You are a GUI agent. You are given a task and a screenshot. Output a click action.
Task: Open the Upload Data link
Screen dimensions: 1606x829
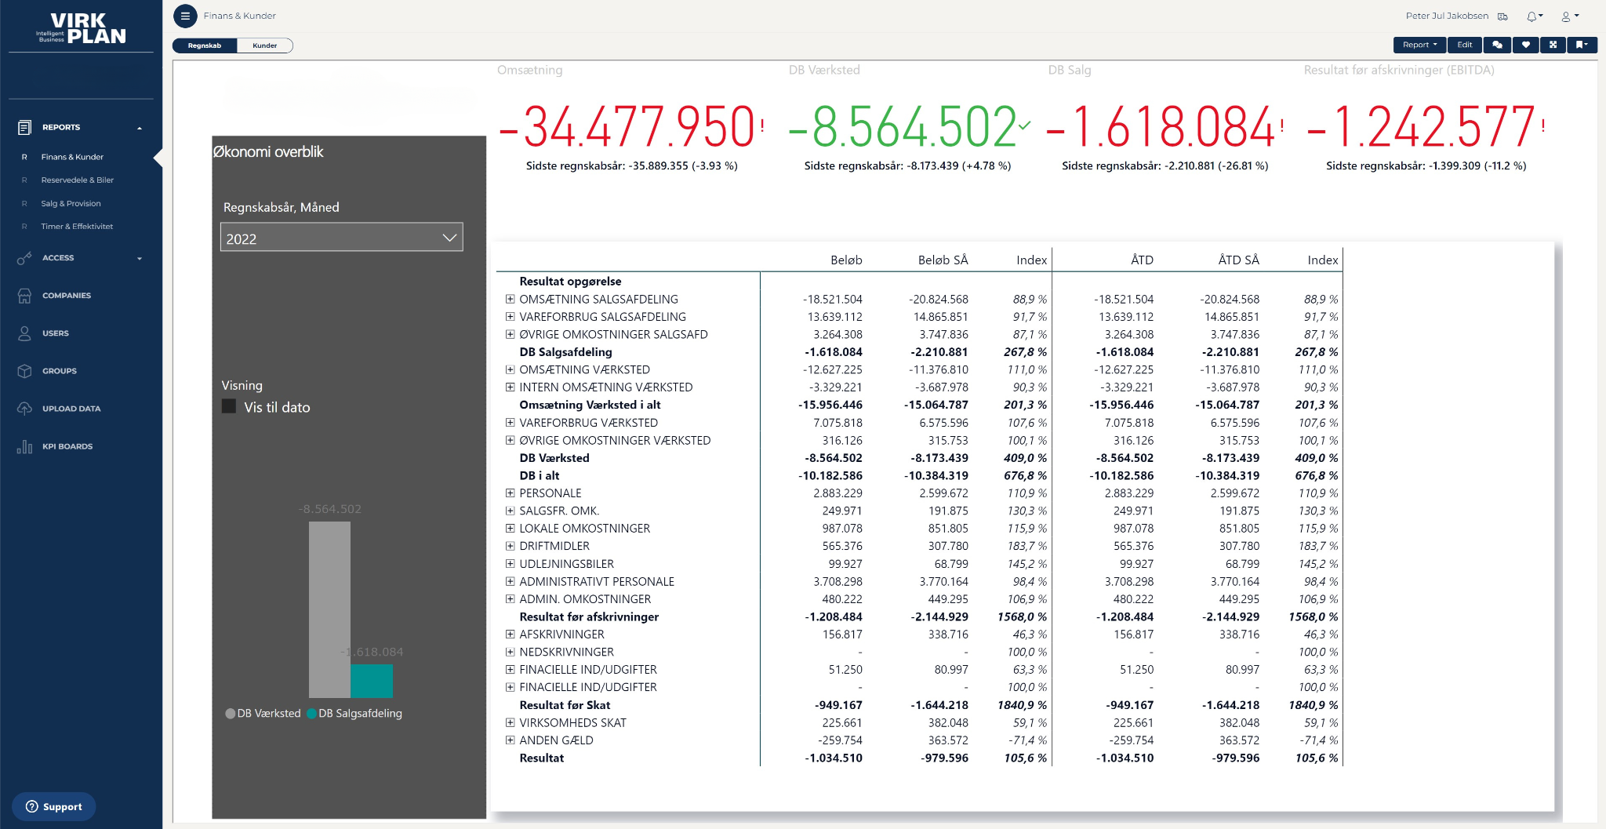click(71, 409)
